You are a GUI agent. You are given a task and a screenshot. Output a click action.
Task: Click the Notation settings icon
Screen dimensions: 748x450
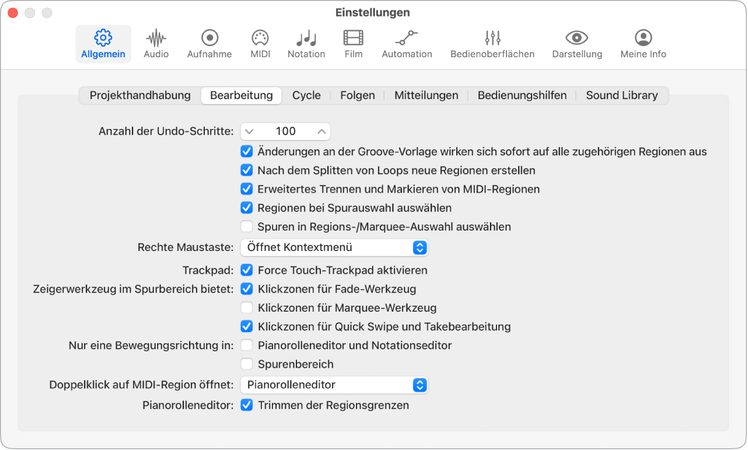(306, 44)
